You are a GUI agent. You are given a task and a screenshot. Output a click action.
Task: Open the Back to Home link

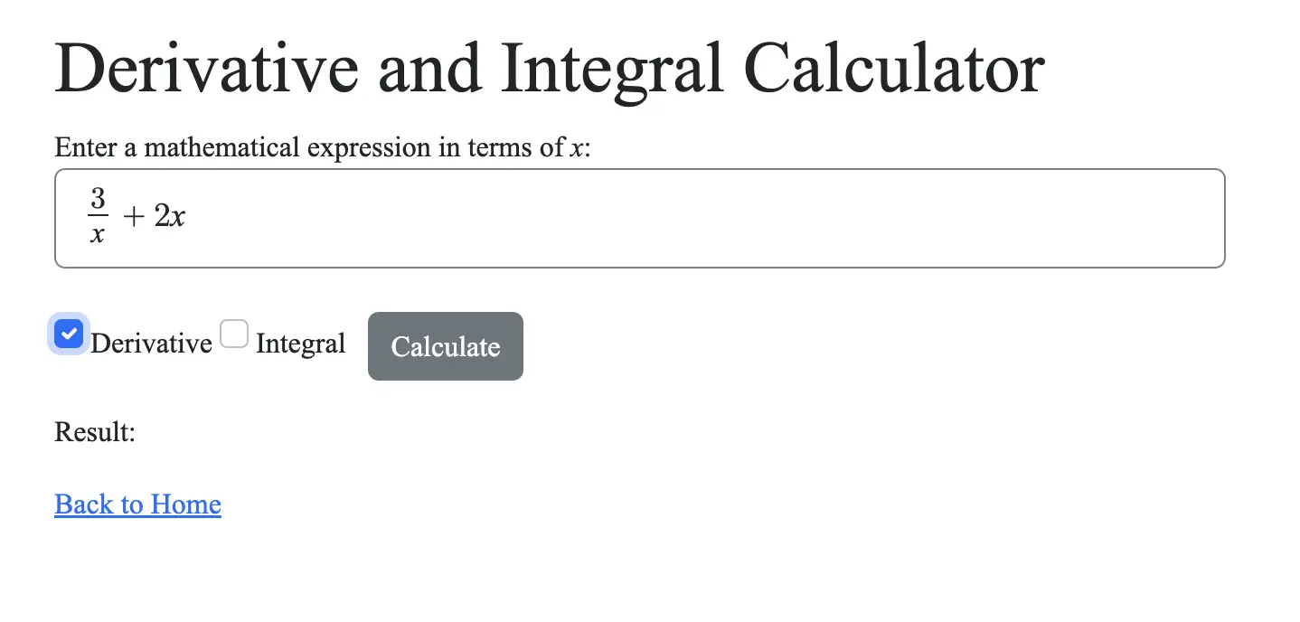coord(137,504)
